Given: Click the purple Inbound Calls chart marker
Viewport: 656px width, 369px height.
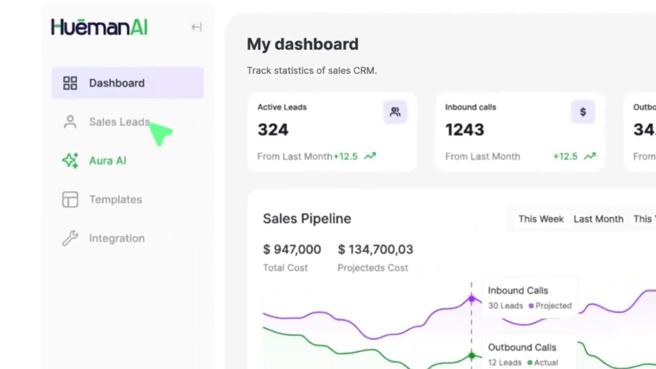Looking at the screenshot, I should (471, 299).
